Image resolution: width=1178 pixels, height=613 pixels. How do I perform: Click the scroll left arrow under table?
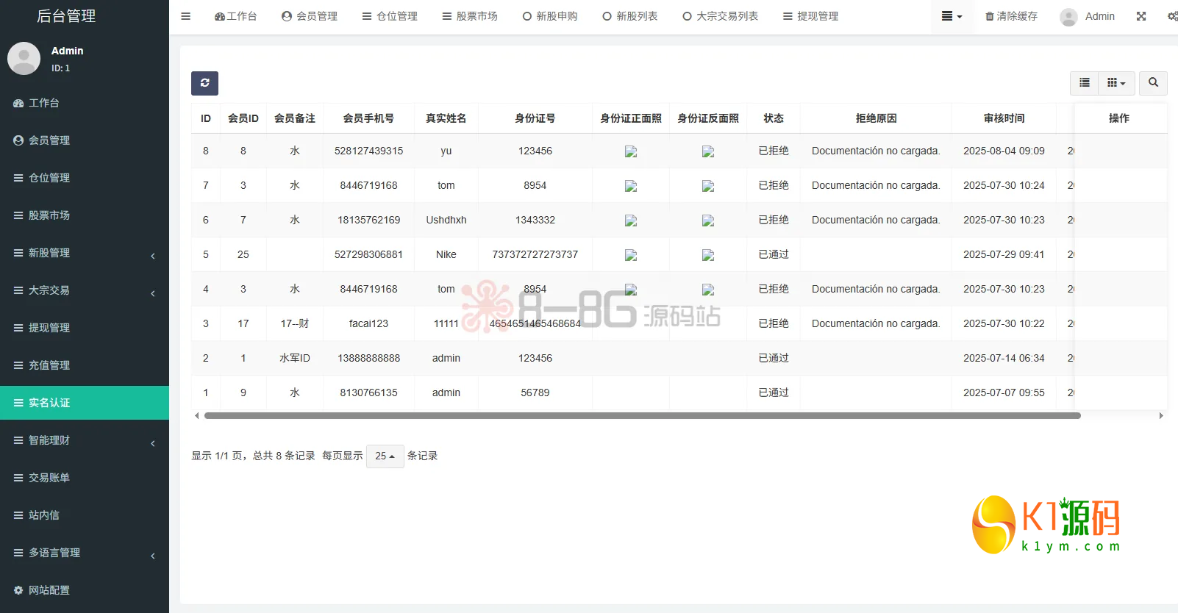point(196,415)
